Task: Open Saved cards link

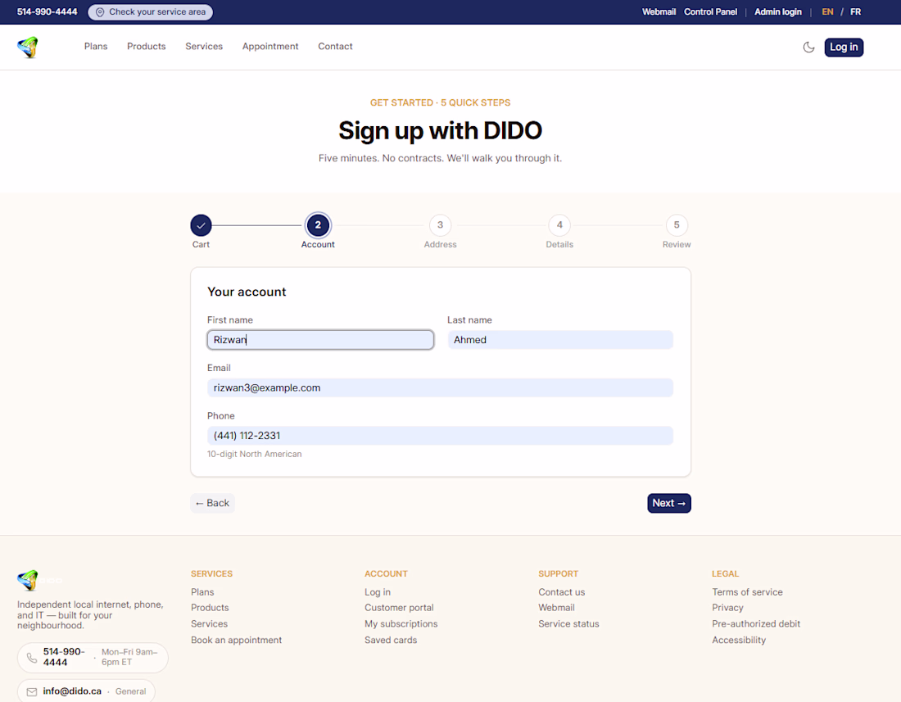Action: point(391,640)
